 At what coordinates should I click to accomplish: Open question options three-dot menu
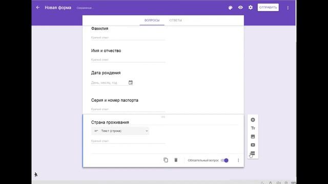point(238,160)
